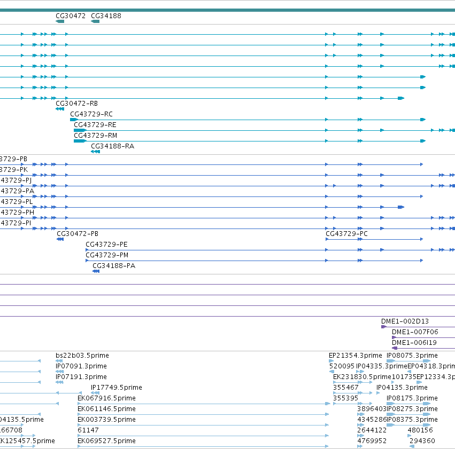Viewport: 455px width, 449px height.
Task: Select protein CG43729-PM label
Action: [x=107, y=255]
